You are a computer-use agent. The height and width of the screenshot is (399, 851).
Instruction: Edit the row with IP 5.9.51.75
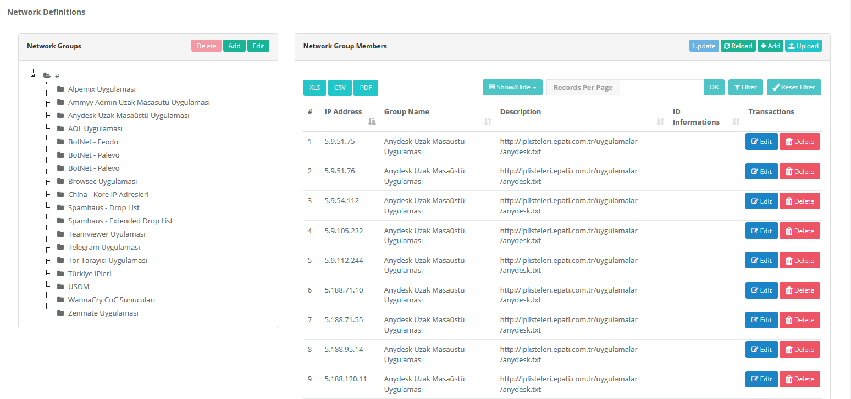761,142
